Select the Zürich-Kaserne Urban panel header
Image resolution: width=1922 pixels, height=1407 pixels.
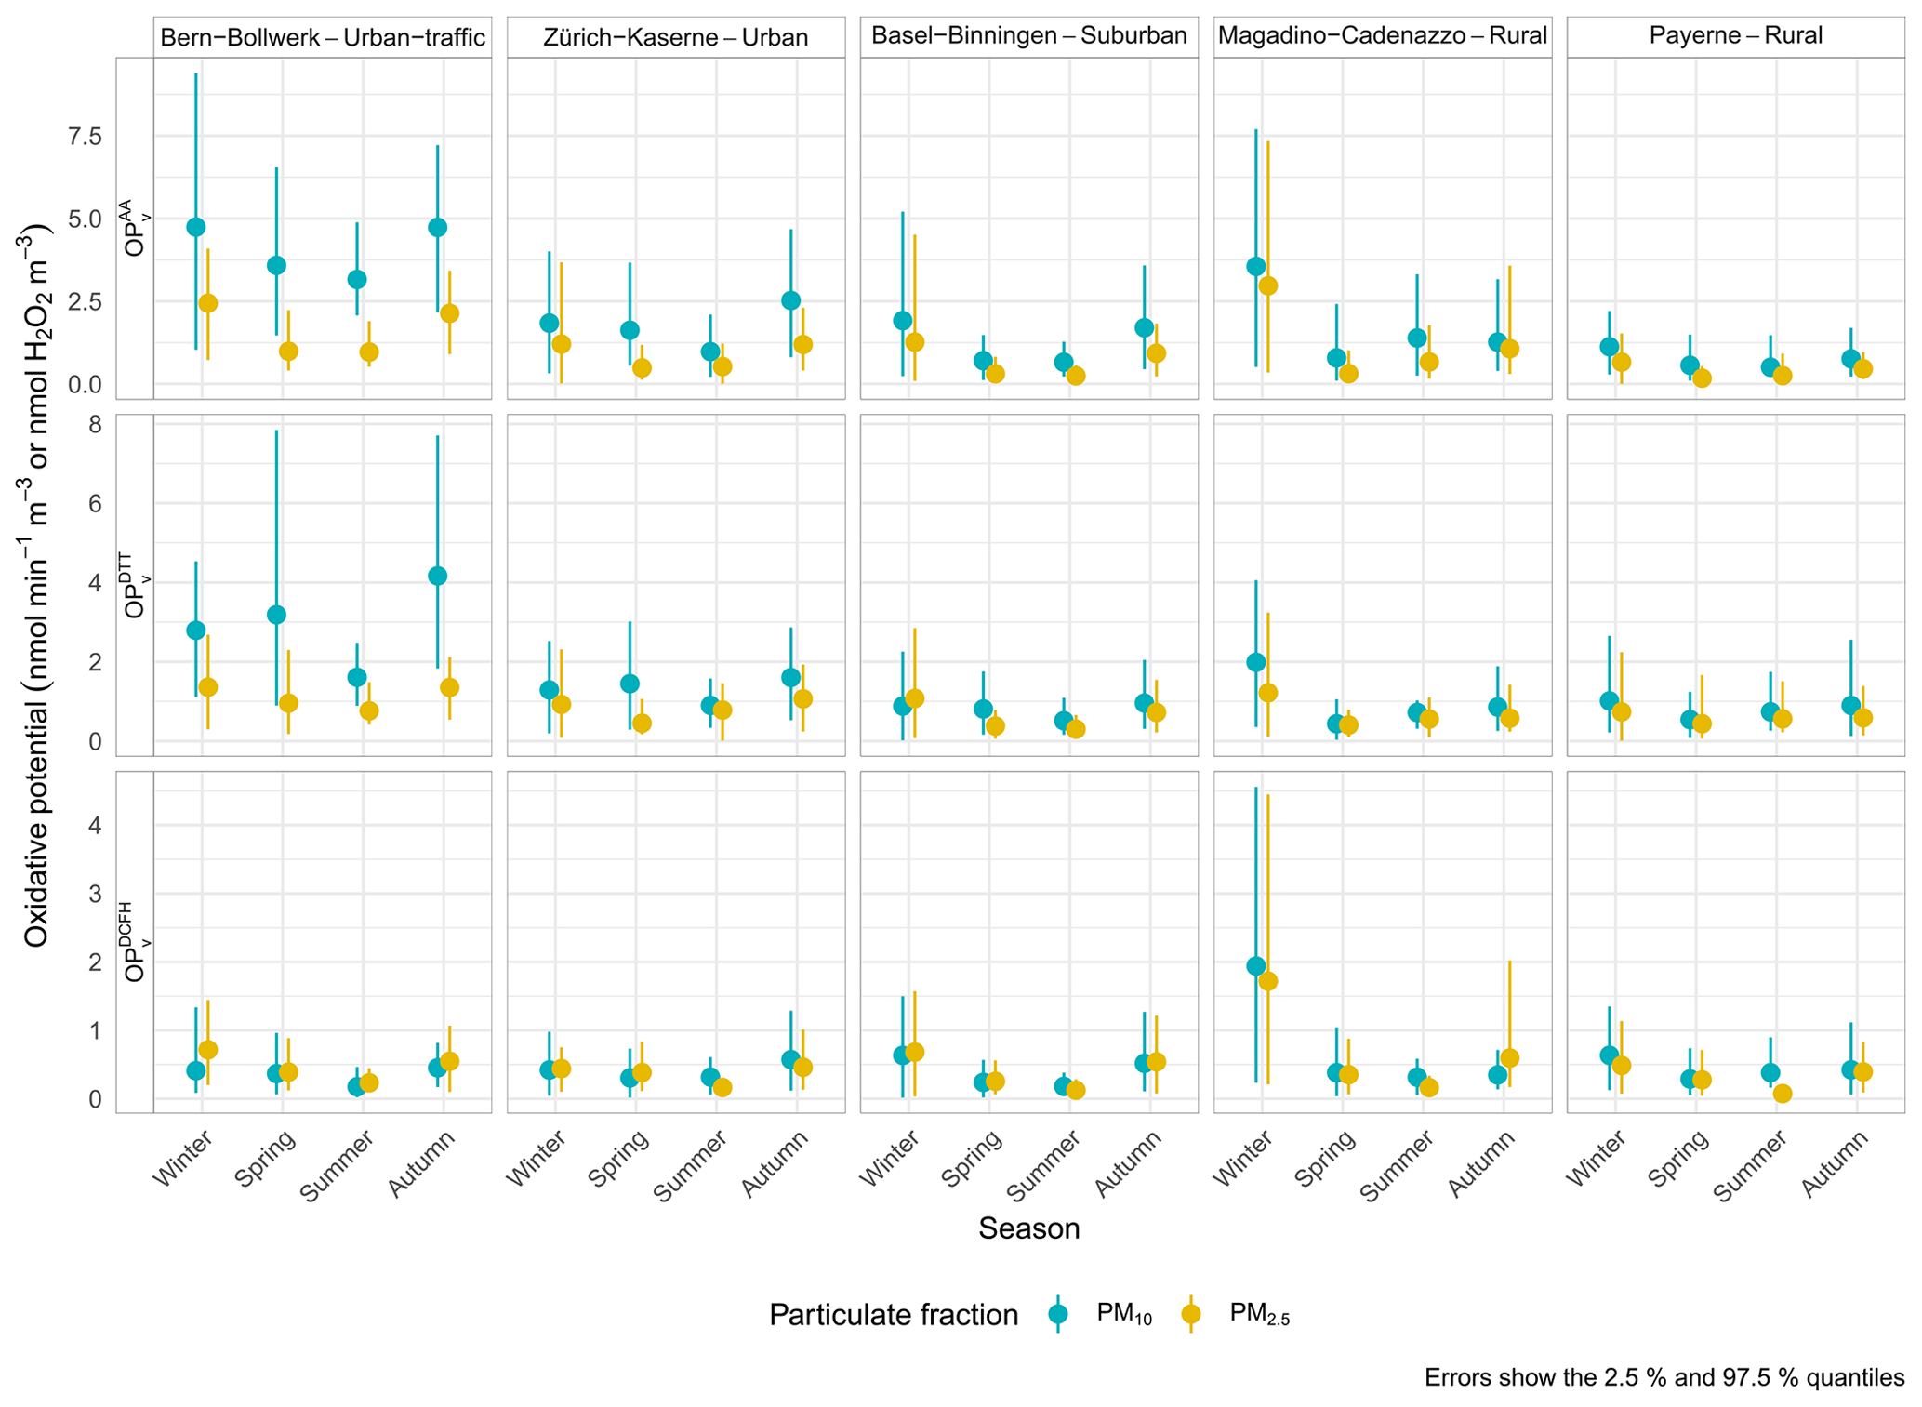pyautogui.click(x=675, y=37)
